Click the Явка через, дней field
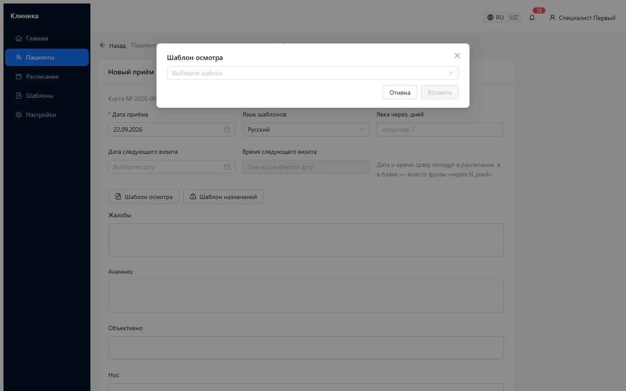Viewport: 626px width, 391px height. (440, 129)
